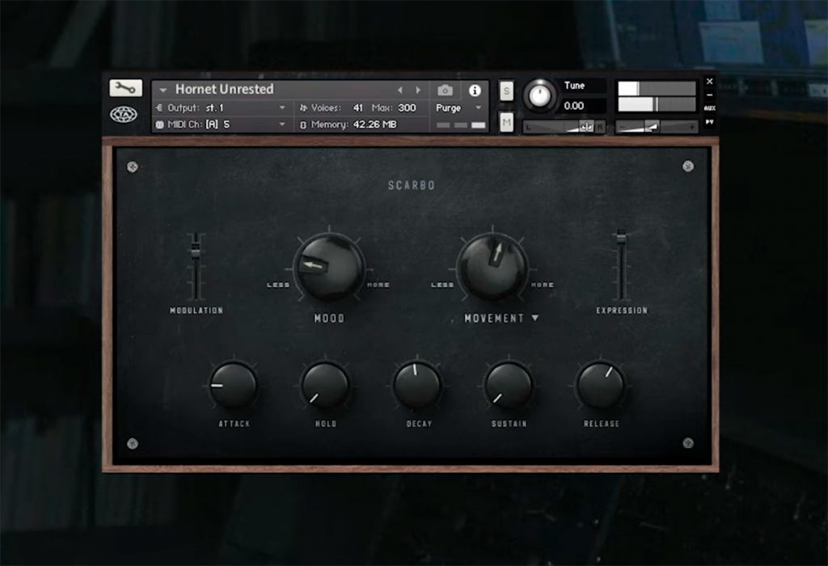The image size is (828, 566).
Task: Click the Hold knob
Action: (x=325, y=385)
